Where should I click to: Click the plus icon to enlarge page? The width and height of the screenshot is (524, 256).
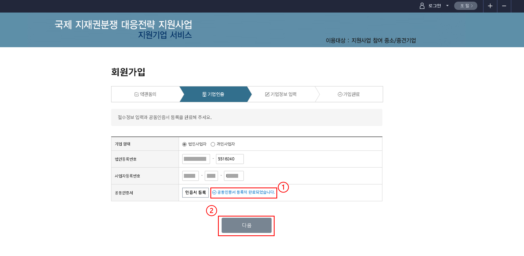point(490,6)
